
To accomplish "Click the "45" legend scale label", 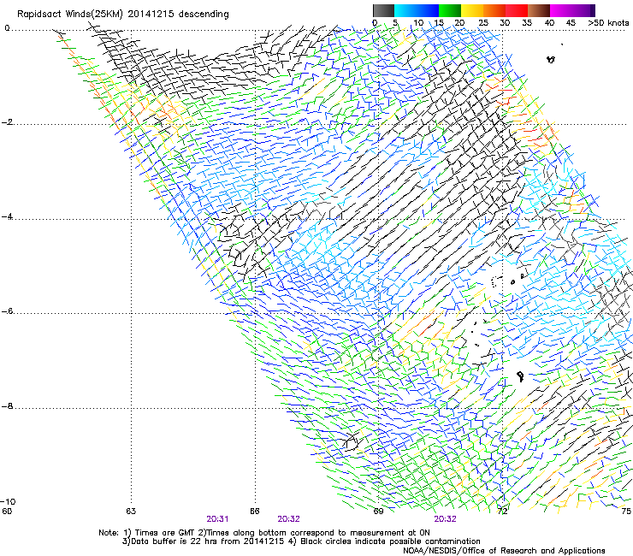I will 571,22.
